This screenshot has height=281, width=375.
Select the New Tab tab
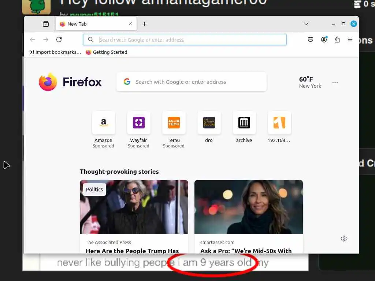(96, 24)
